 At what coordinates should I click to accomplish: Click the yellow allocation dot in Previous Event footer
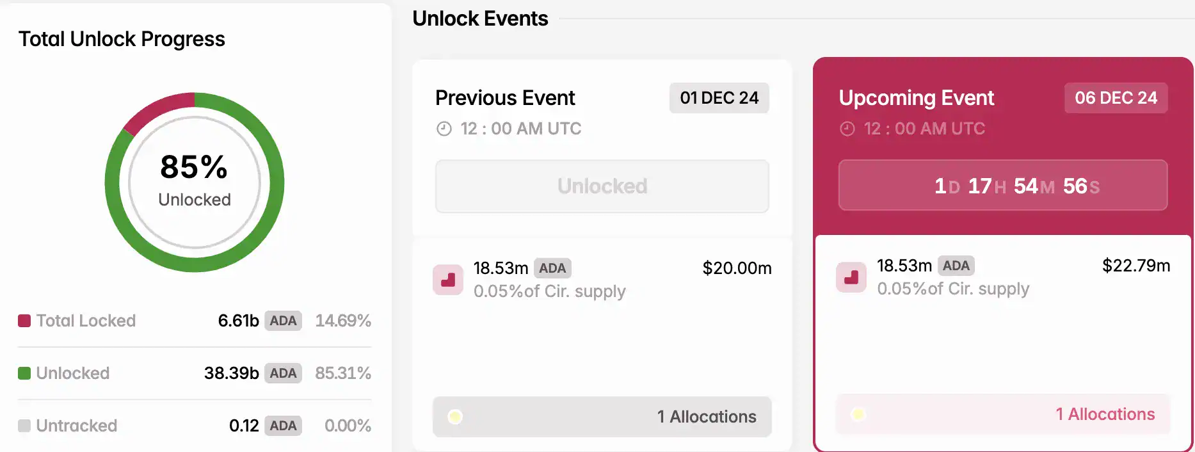pos(455,417)
